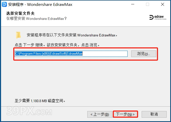
Task: Cancel installation with the 取消 button
Action: tap(154, 114)
